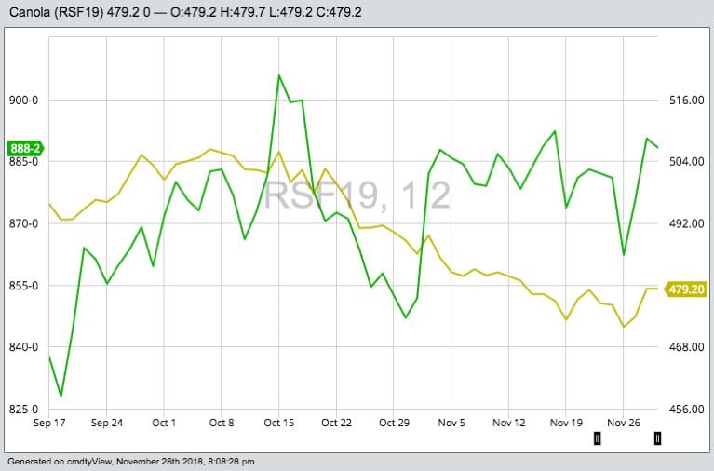This screenshot has height=471, width=714.
Task: Click the Oct 29 date label
Action: [x=394, y=423]
